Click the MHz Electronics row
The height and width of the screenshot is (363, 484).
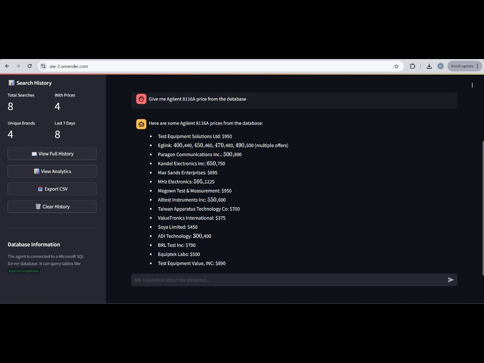186,182
